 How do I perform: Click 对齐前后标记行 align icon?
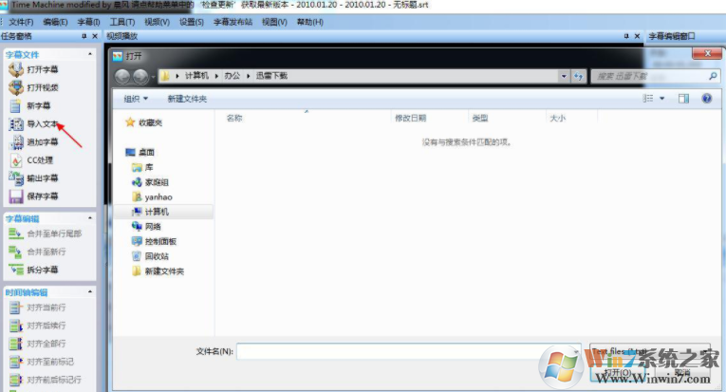click(x=16, y=380)
